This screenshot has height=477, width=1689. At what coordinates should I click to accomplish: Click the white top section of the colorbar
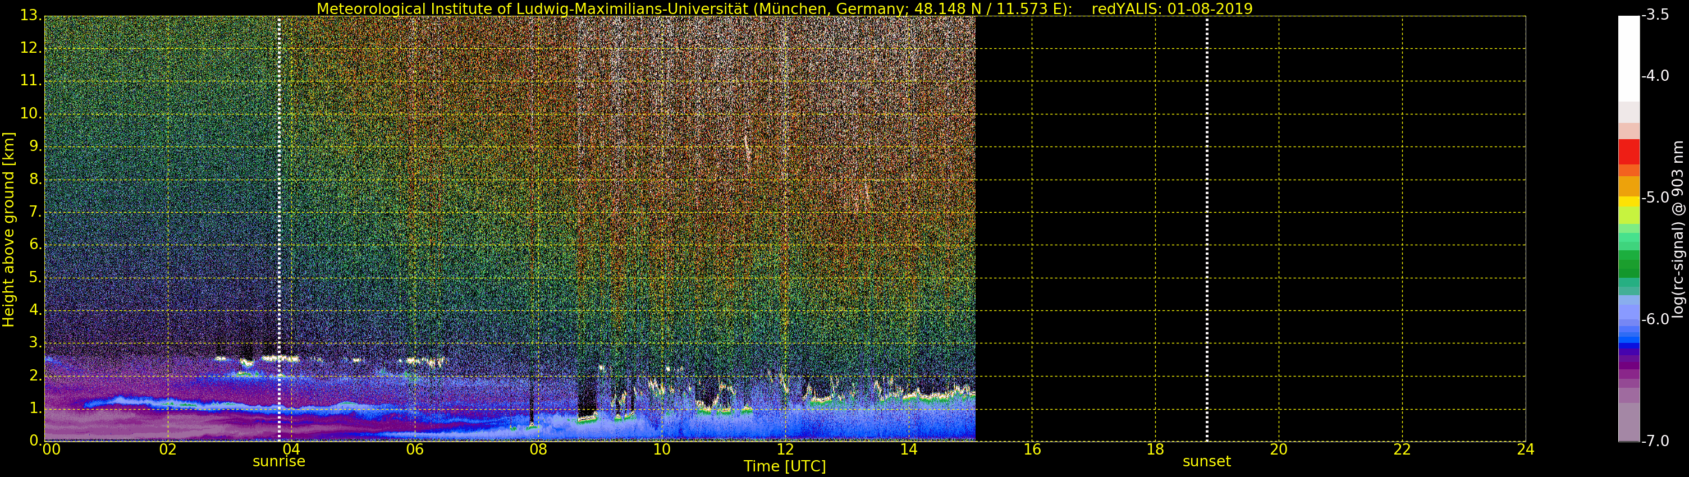[x=1629, y=58]
